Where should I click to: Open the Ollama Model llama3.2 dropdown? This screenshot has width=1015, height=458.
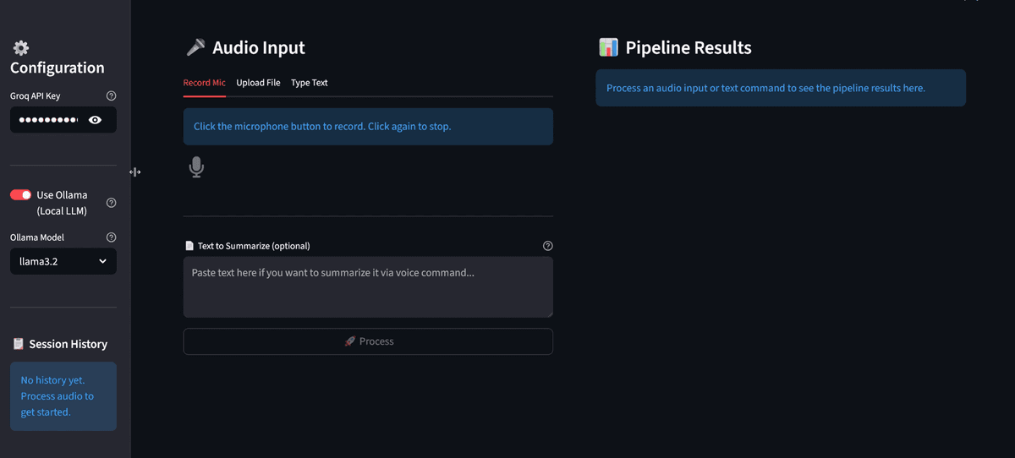coord(63,261)
